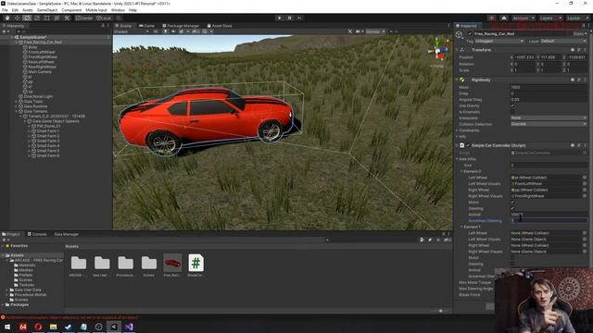The image size is (593, 333).
Task: Toggle the Use Gravity checkbox
Action: 512,105
